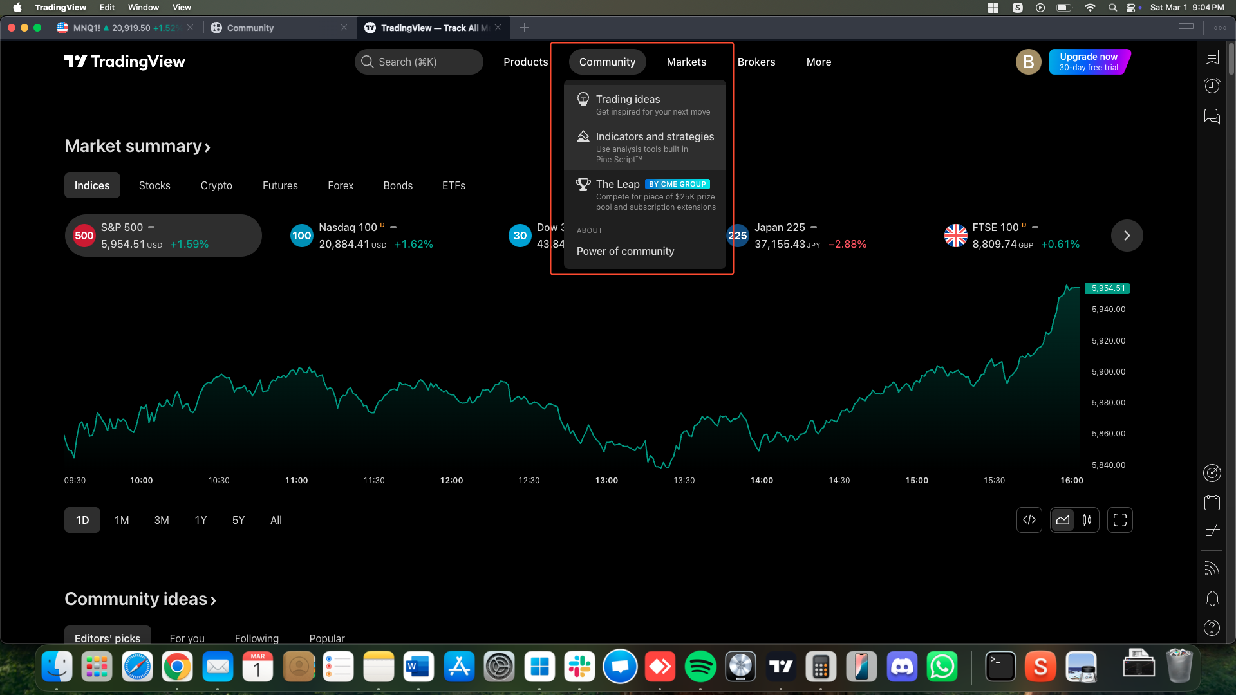
Task: Click the Indicators and strategies icon
Action: (583, 136)
